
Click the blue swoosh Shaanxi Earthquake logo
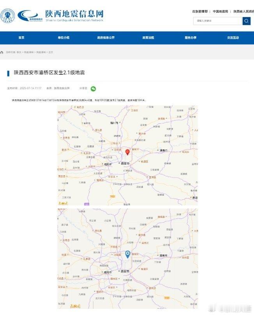[x=30, y=16]
